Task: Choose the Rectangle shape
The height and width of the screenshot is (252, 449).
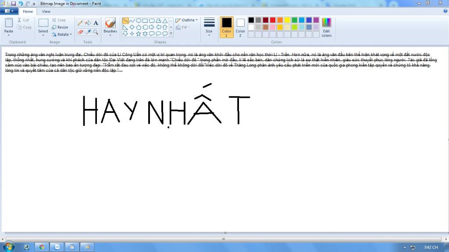Action: coord(145,21)
